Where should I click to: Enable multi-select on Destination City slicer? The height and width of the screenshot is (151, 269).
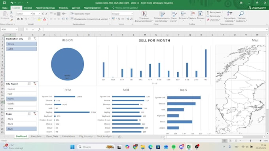(x=30, y=39)
